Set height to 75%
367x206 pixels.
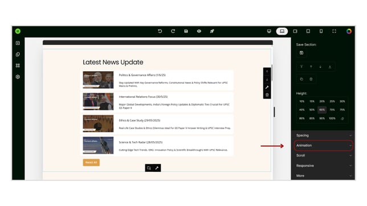click(342, 110)
